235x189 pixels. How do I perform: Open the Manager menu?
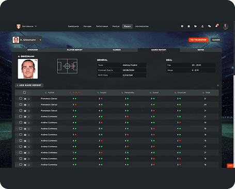[x=87, y=26]
